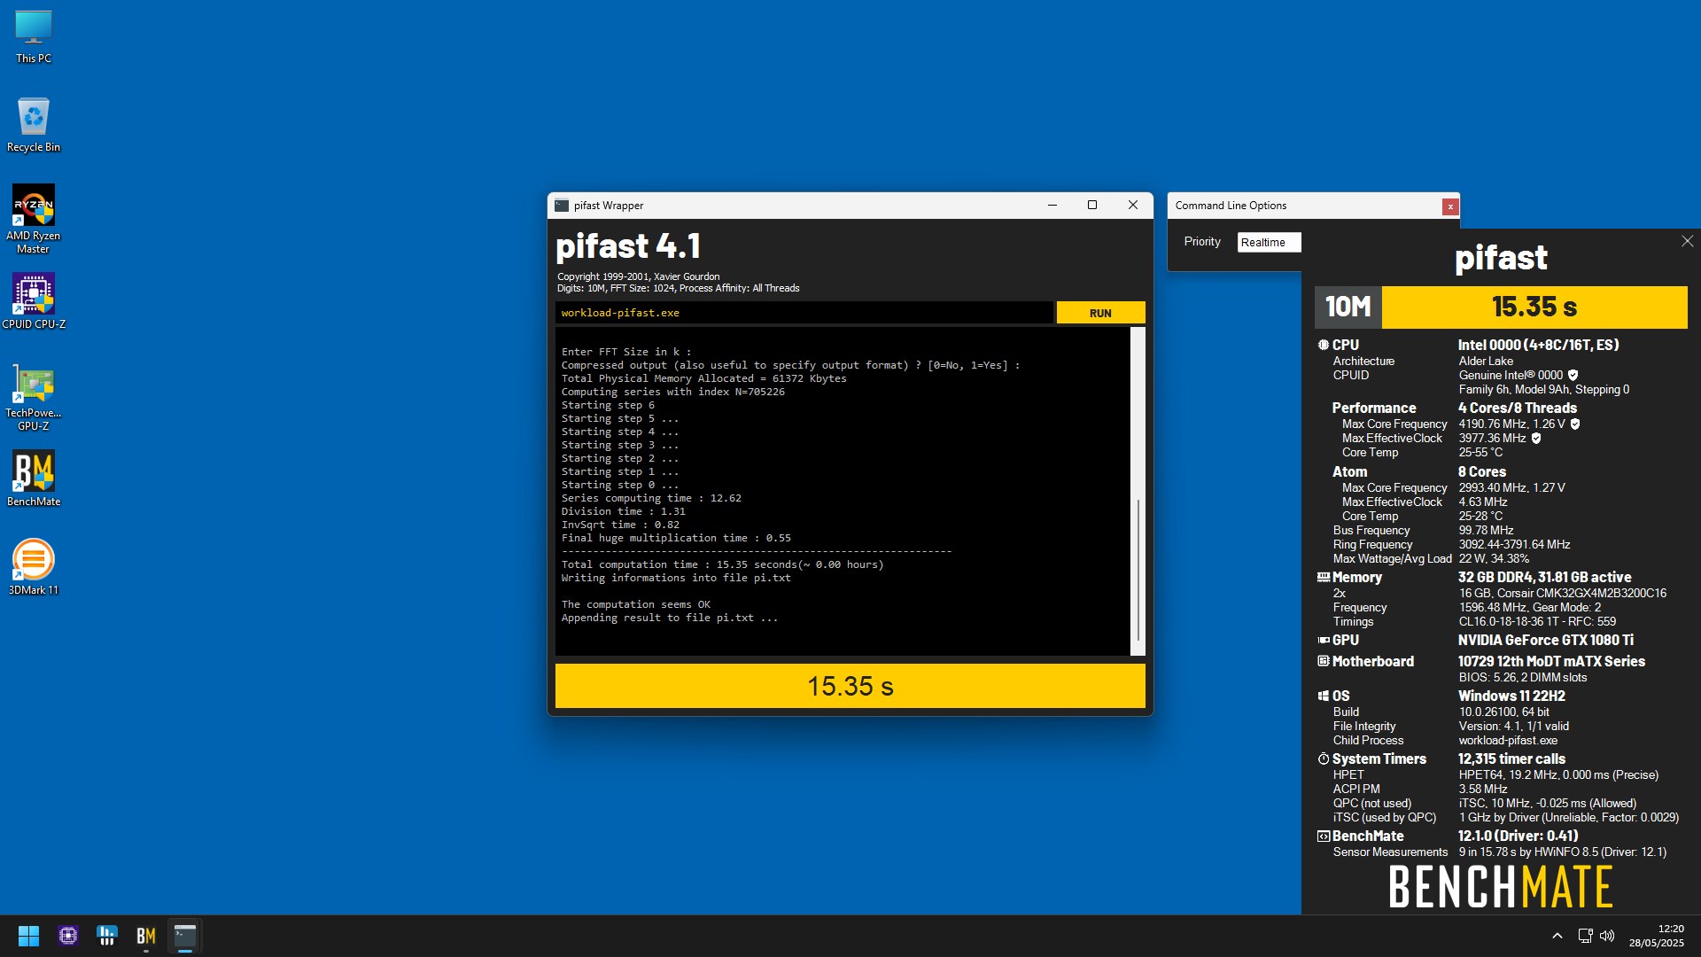Switch to pifast Wrapper taskbar icon
Image resolution: width=1701 pixels, height=957 pixels.
(185, 936)
